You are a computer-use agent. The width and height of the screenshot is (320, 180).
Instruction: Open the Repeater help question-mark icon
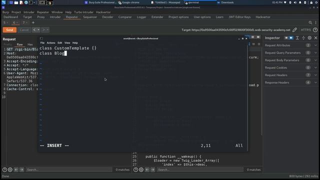315,30
